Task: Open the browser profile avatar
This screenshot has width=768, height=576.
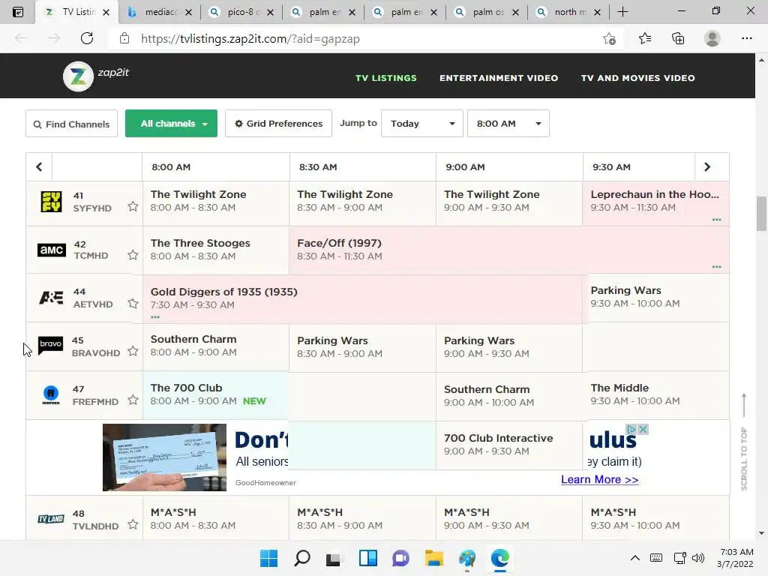Action: tap(712, 38)
